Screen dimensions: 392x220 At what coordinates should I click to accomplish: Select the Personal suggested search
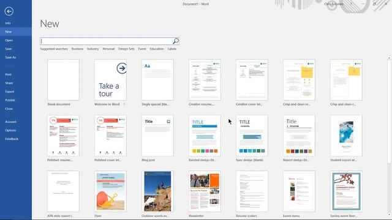click(x=108, y=49)
